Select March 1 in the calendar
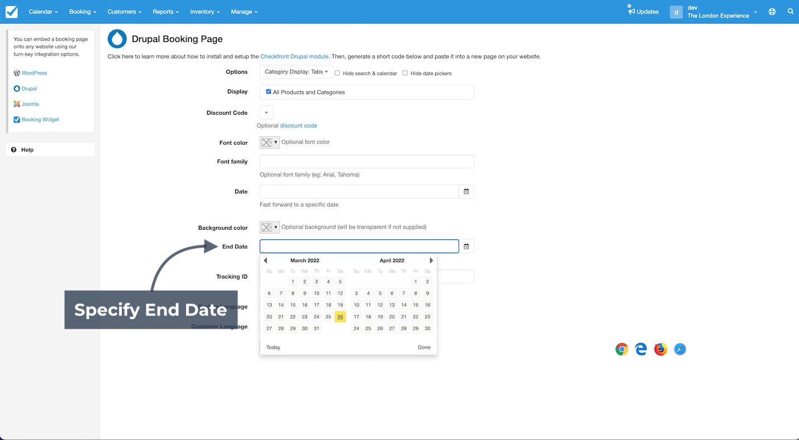Viewport: 799px width, 440px height. 293,282
